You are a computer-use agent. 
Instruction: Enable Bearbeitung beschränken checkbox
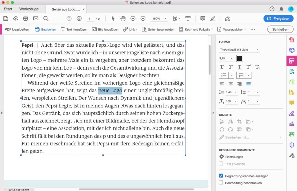(221, 183)
